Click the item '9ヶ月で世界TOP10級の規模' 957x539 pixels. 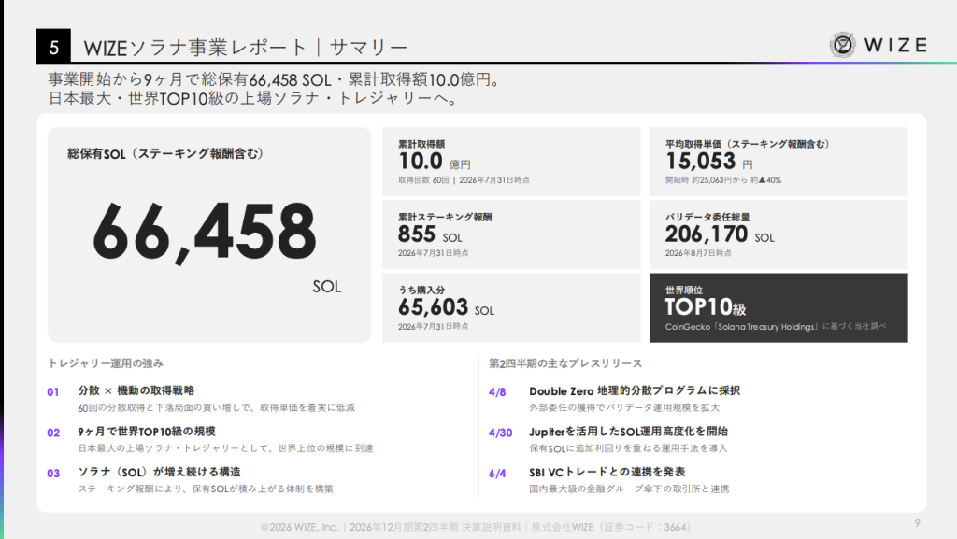pos(147,432)
